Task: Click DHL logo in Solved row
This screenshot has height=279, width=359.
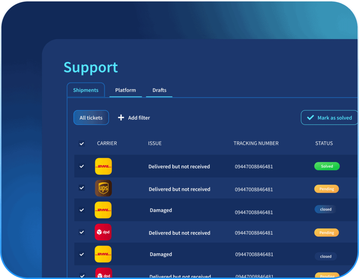Action: tap(103, 166)
